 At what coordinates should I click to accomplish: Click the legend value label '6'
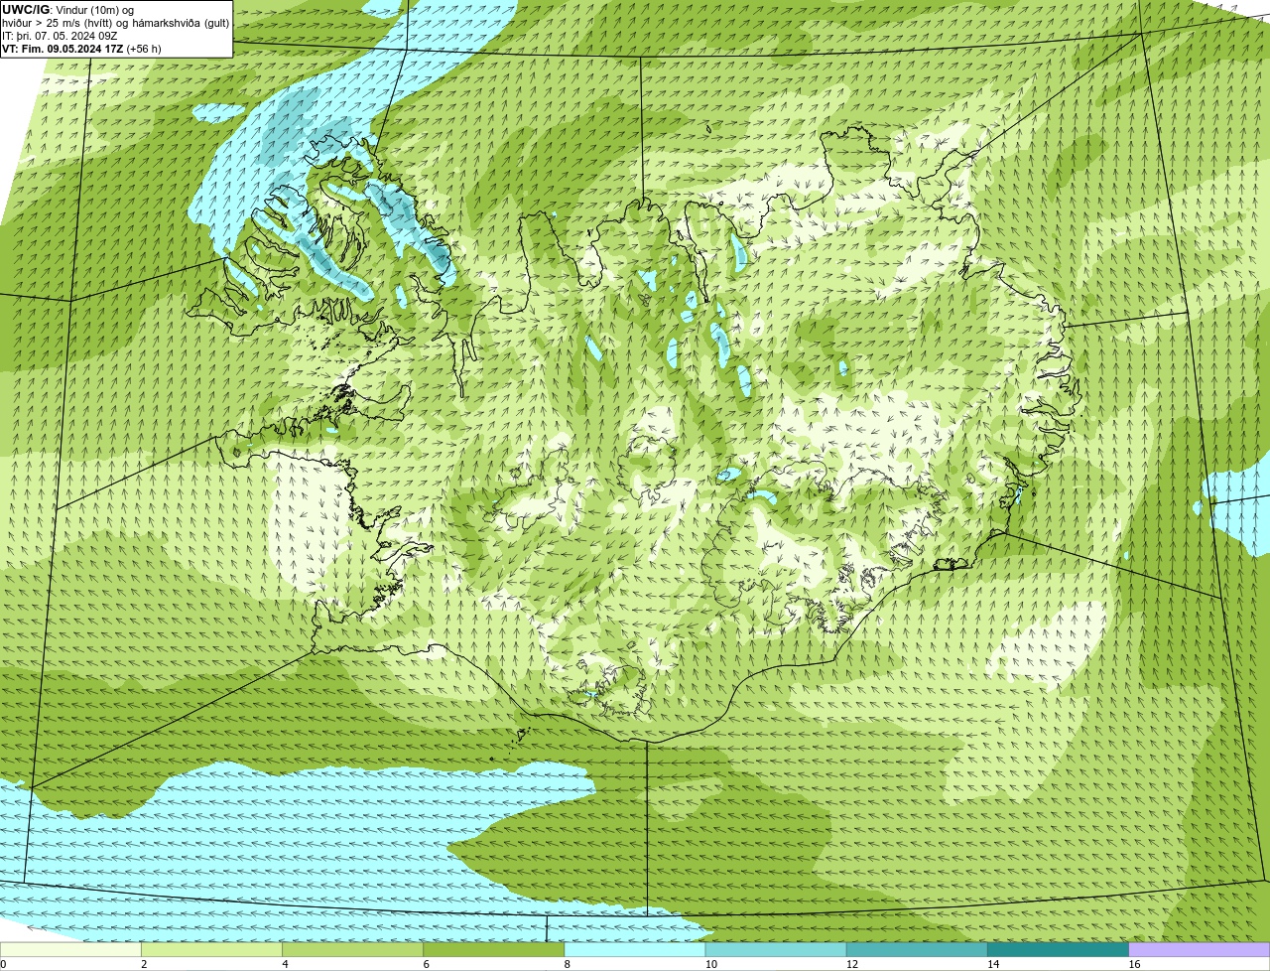click(426, 964)
